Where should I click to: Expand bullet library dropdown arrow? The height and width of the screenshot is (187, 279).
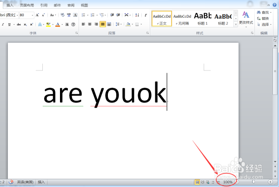pyautogui.click(x=88, y=15)
